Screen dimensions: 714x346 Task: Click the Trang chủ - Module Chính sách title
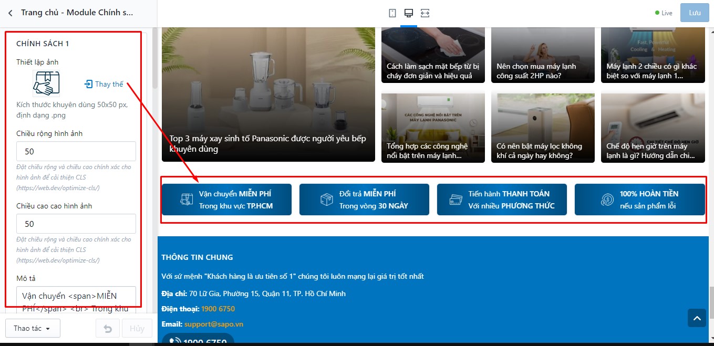click(77, 13)
